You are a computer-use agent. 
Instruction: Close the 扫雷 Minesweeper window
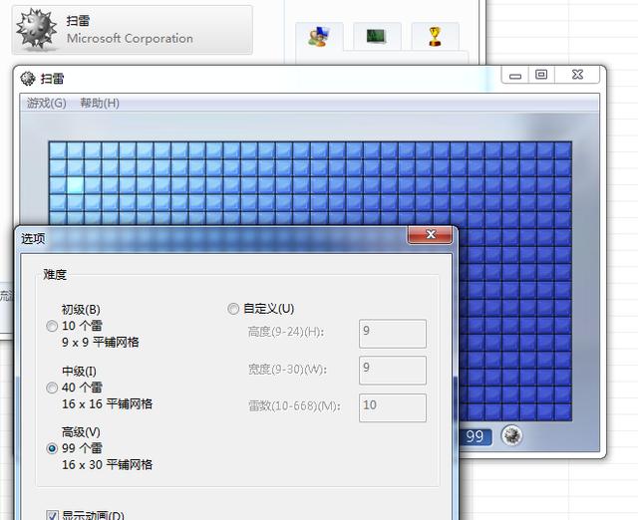577,76
